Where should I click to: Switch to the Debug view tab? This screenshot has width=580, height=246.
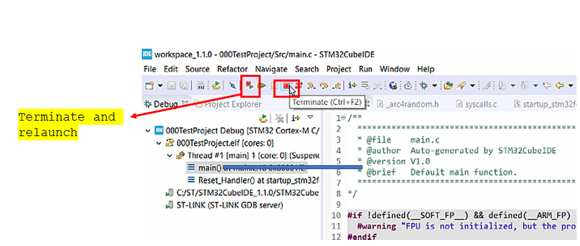[x=165, y=104]
